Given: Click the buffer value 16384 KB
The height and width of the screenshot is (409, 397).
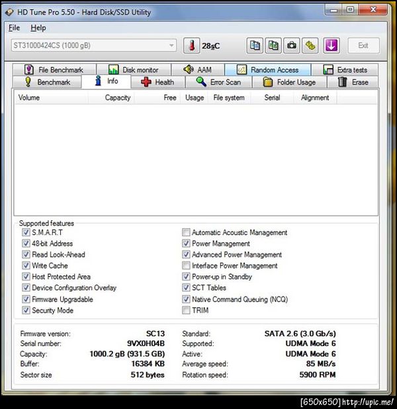Looking at the screenshot, I should click(148, 363).
